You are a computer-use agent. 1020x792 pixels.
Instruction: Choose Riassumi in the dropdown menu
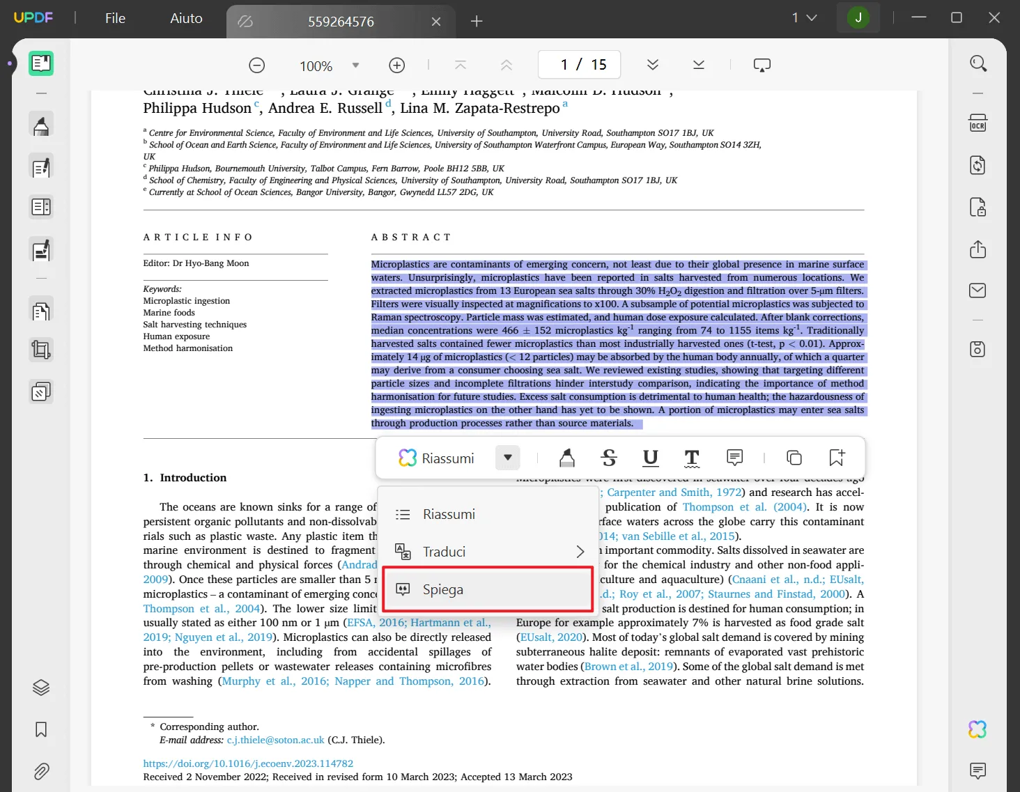pyautogui.click(x=488, y=514)
